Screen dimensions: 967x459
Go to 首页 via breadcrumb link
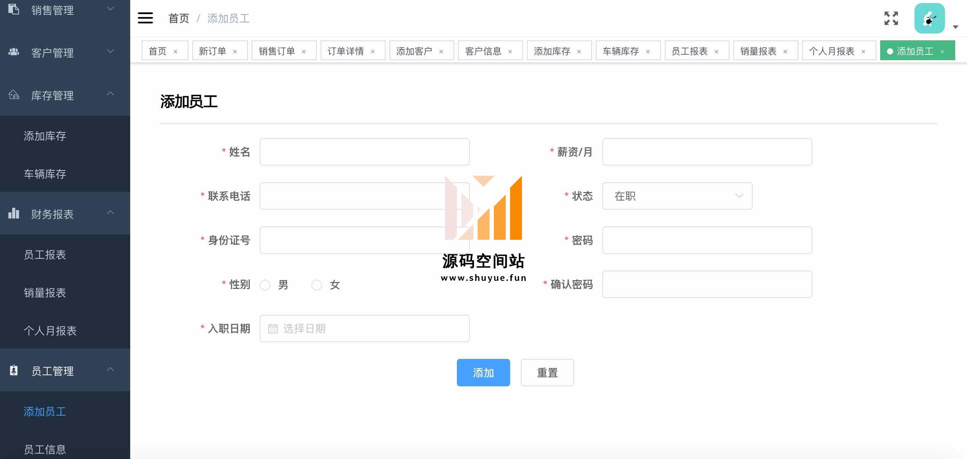coord(179,18)
